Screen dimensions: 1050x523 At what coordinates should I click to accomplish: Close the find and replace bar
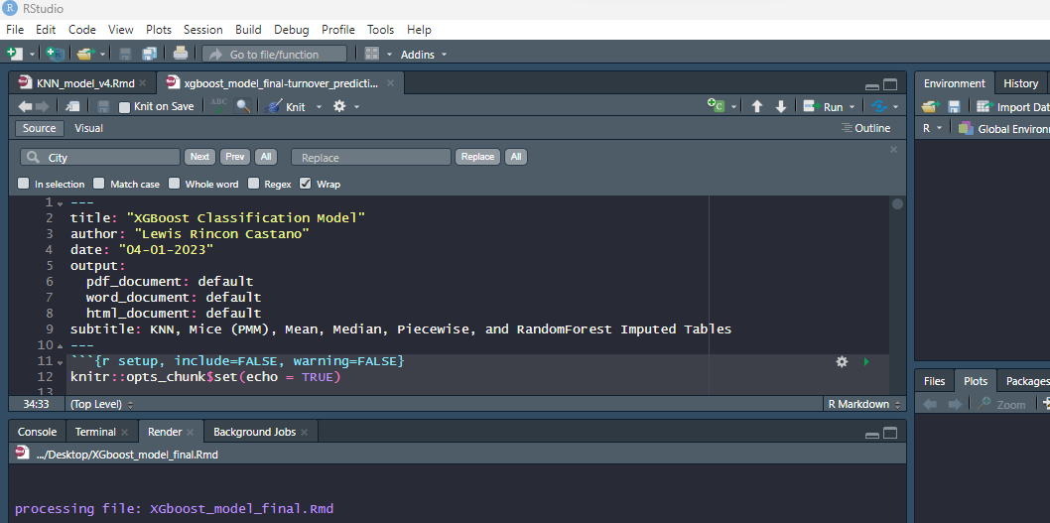893,149
